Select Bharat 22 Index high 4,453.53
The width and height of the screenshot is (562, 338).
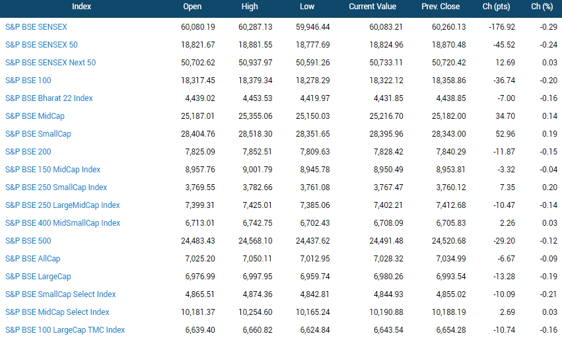tap(258, 98)
